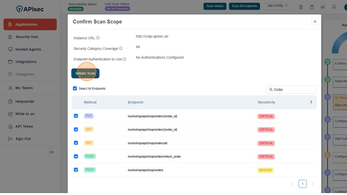Click the Initiate Scan button
The height and width of the screenshot is (195, 347).
pyautogui.click(x=85, y=73)
